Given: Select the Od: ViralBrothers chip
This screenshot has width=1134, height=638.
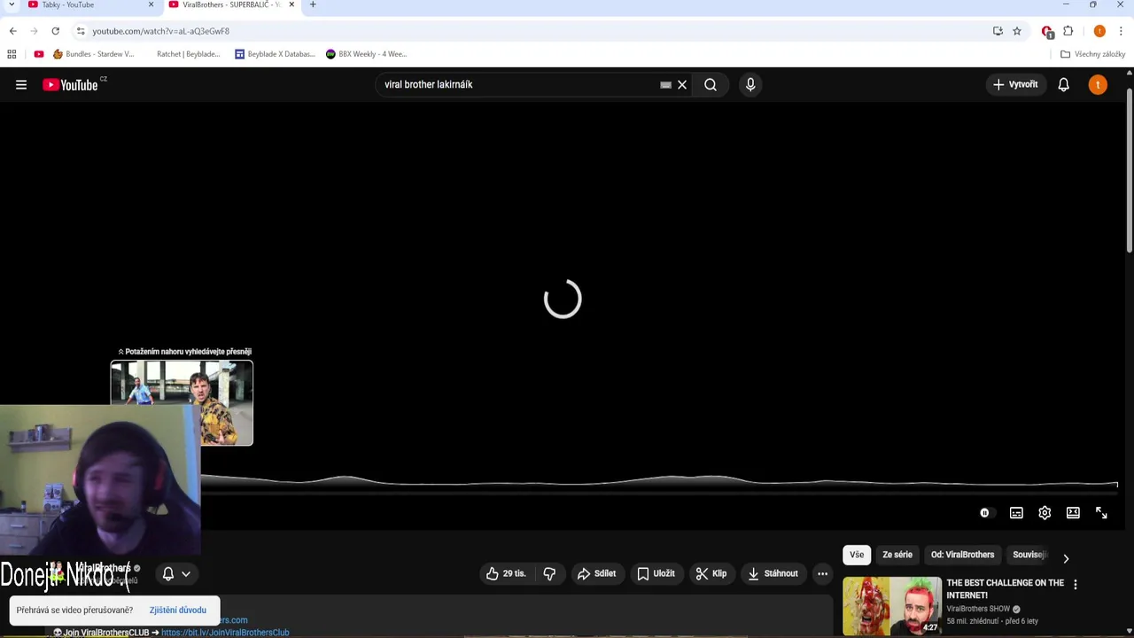Looking at the screenshot, I should pyautogui.click(x=962, y=555).
